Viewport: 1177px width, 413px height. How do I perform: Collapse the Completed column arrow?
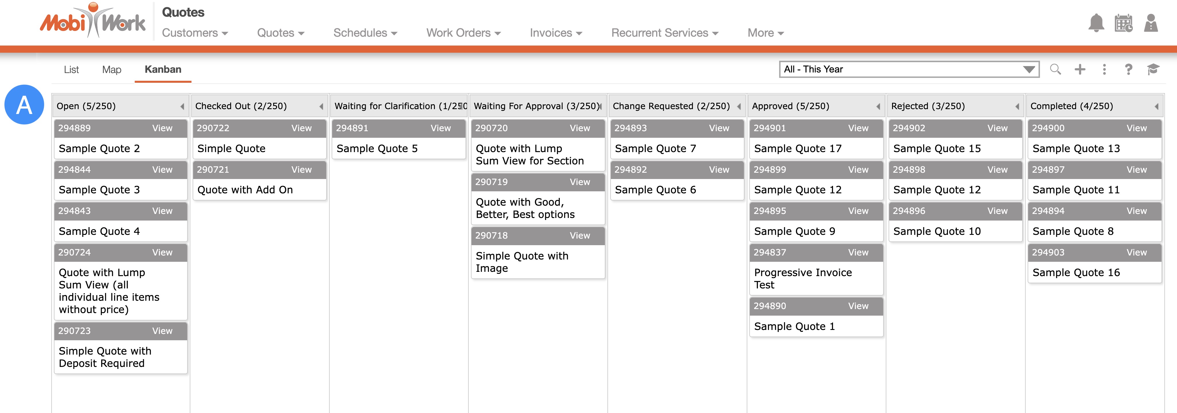point(1156,106)
